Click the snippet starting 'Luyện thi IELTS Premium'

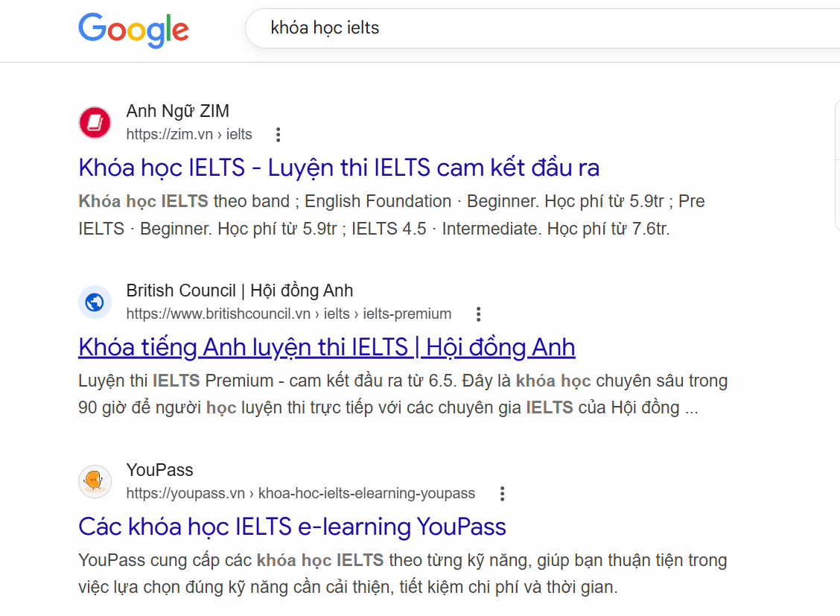pyautogui.click(x=403, y=394)
